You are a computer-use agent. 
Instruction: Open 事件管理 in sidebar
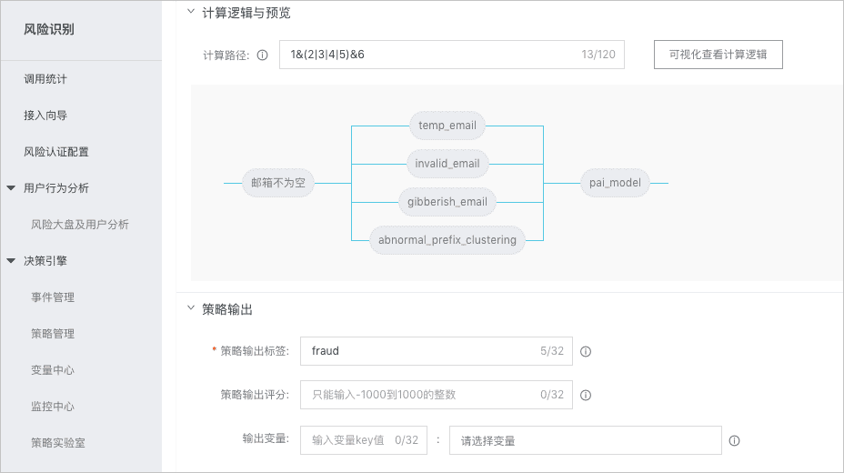(x=53, y=297)
